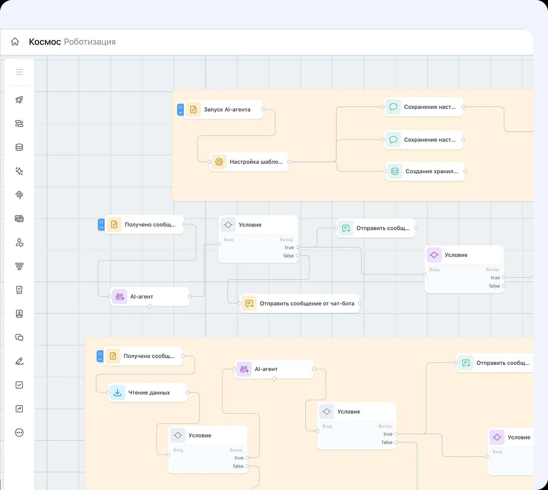Click the home icon in header
548x490 pixels.
point(15,41)
